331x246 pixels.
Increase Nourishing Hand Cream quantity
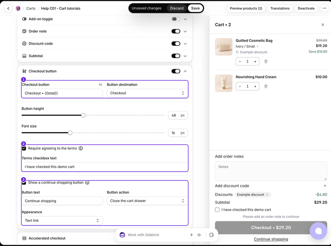(255, 86)
